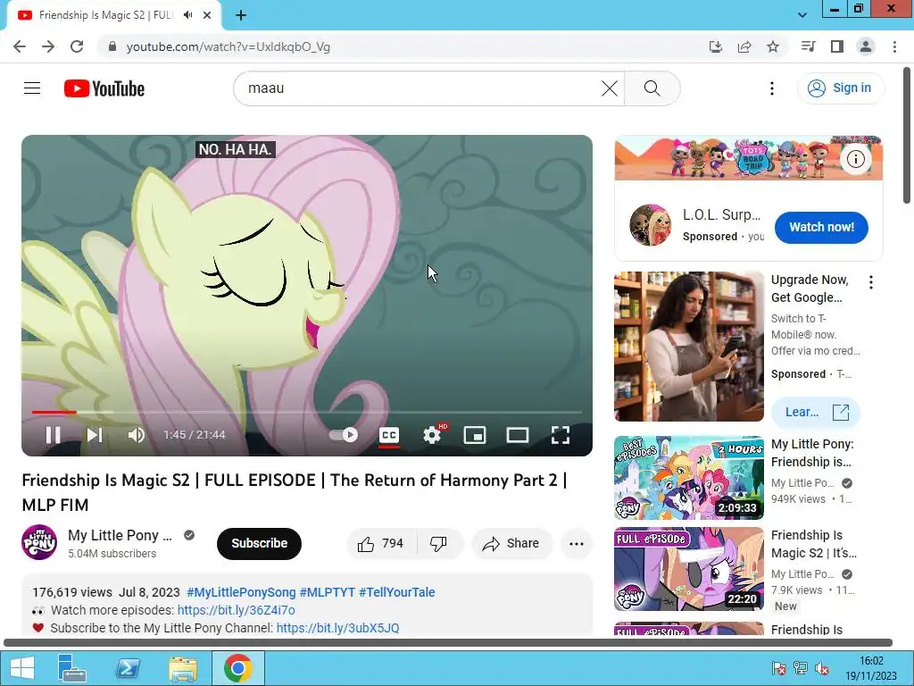This screenshot has height=686, width=914.
Task: Switch to theater mode
Action: [518, 435]
